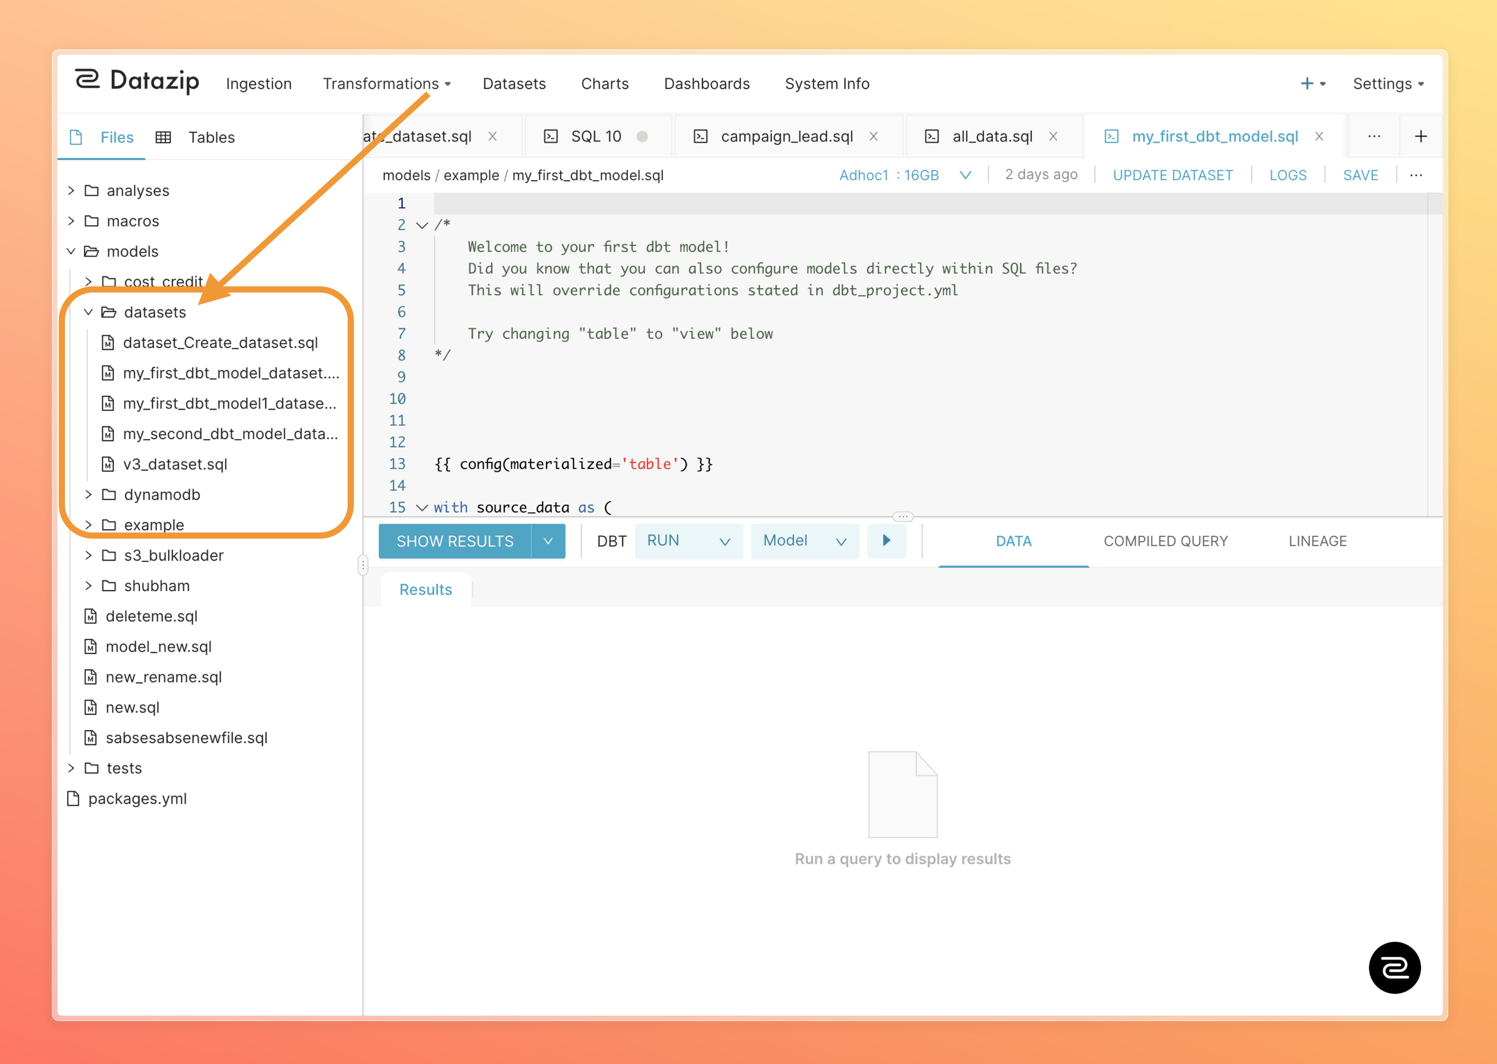Collapse the datasets folder
This screenshot has height=1064, width=1497.
[x=89, y=312]
